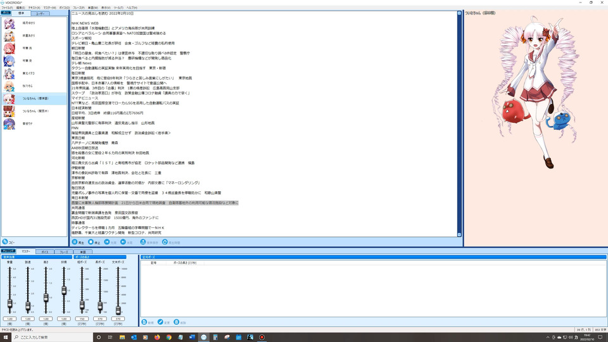Open the ボイス(O) menu
The width and height of the screenshot is (608, 342).
pos(65,8)
